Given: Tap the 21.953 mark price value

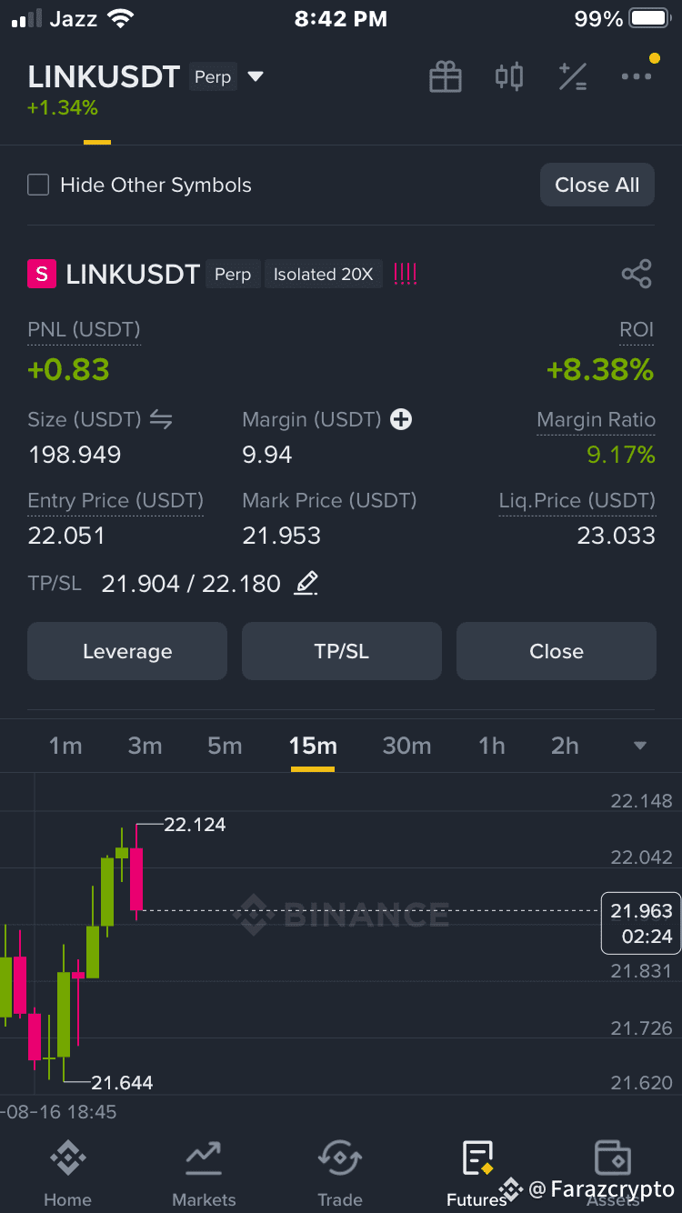Looking at the screenshot, I should pyautogui.click(x=281, y=536).
